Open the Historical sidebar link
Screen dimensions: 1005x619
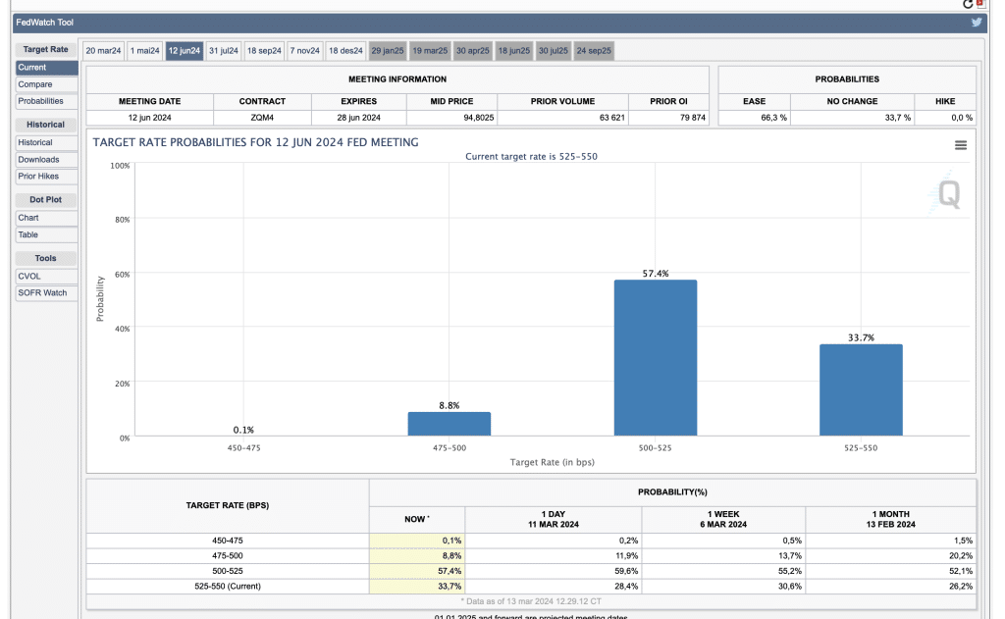pos(47,143)
